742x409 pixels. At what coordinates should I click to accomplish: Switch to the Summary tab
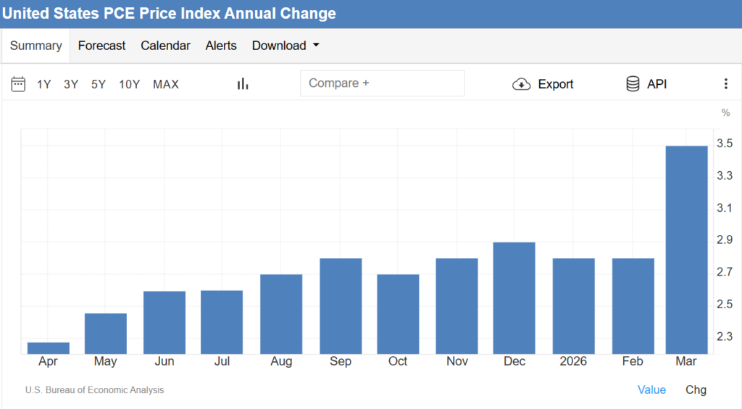(x=36, y=46)
